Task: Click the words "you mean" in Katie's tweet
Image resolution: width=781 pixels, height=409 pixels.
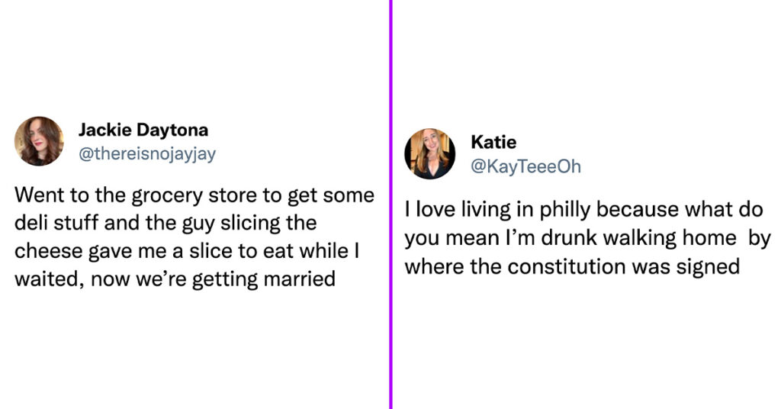Action: (x=446, y=239)
